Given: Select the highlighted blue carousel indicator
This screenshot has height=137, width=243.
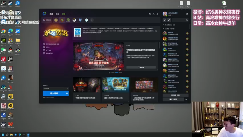Looking at the screenshot, I should pos(117,73).
